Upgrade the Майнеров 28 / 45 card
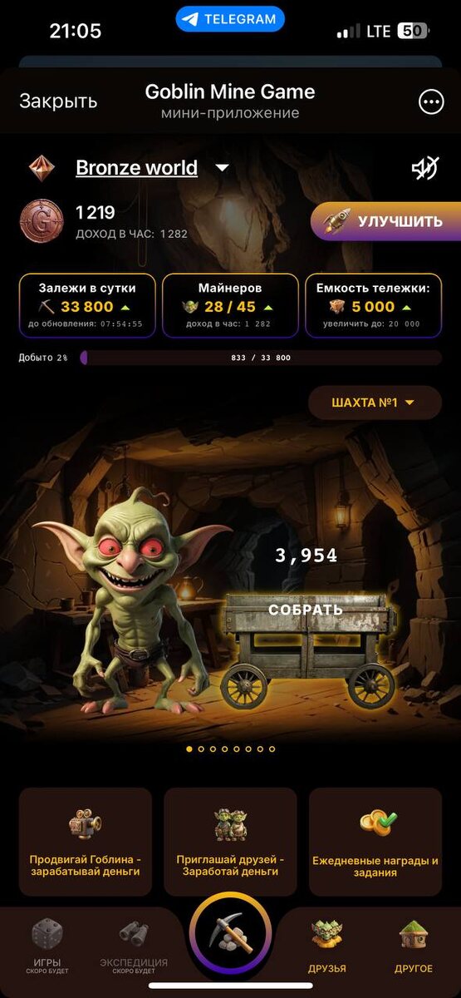 pyautogui.click(x=230, y=305)
